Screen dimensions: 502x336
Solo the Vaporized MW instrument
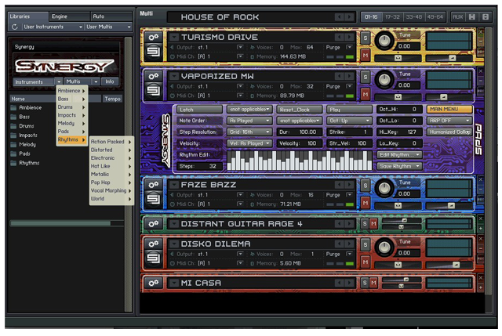tap(366, 77)
